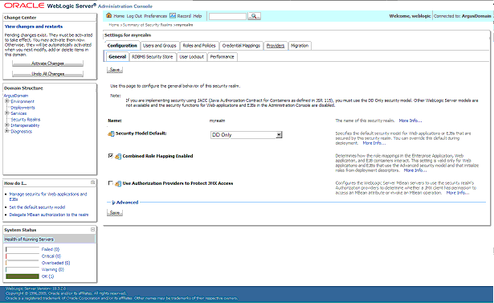
Task: Click the icon beside Security Model Default
Action: [x=111, y=133]
